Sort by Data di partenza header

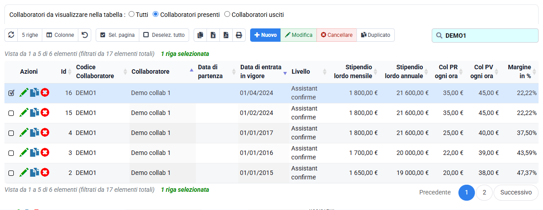pos(217,71)
